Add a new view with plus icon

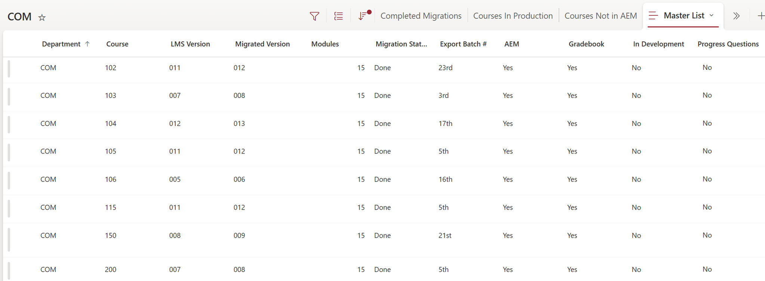pyautogui.click(x=760, y=16)
